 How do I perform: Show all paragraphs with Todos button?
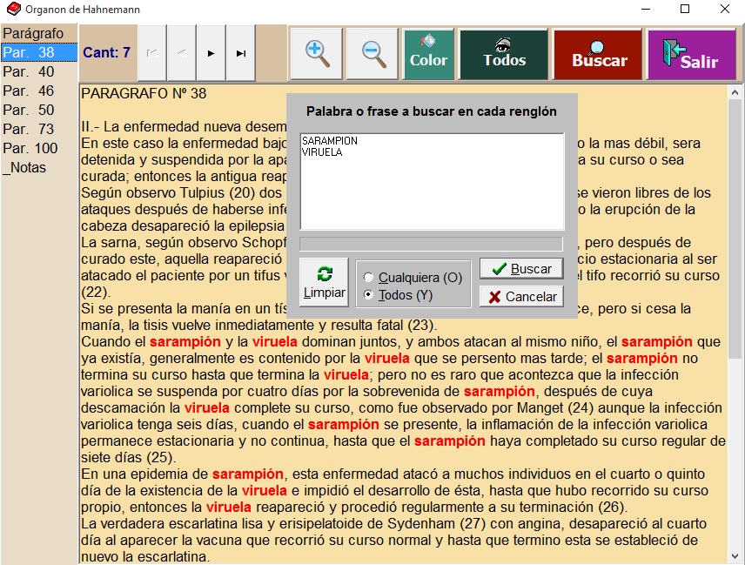pos(504,54)
